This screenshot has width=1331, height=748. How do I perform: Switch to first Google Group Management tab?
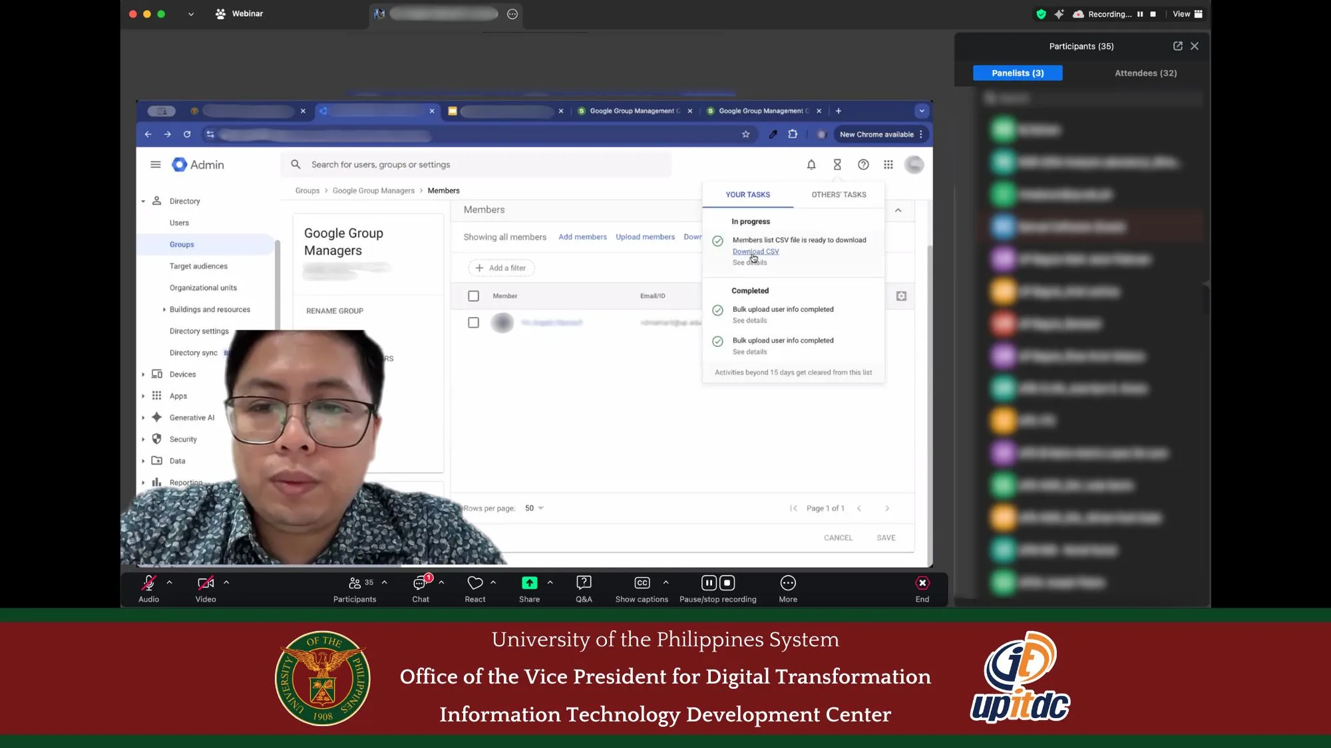tap(634, 111)
